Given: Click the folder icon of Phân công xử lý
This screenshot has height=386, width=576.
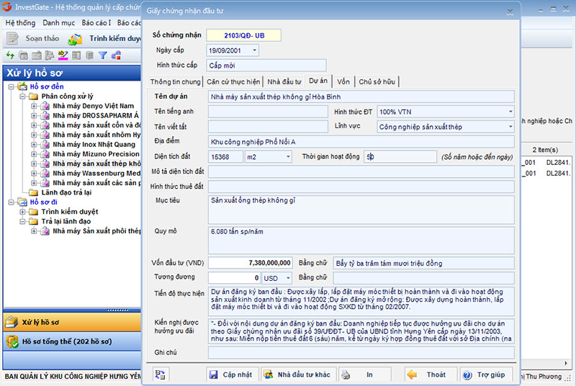Looking at the screenshot, I should 34,96.
